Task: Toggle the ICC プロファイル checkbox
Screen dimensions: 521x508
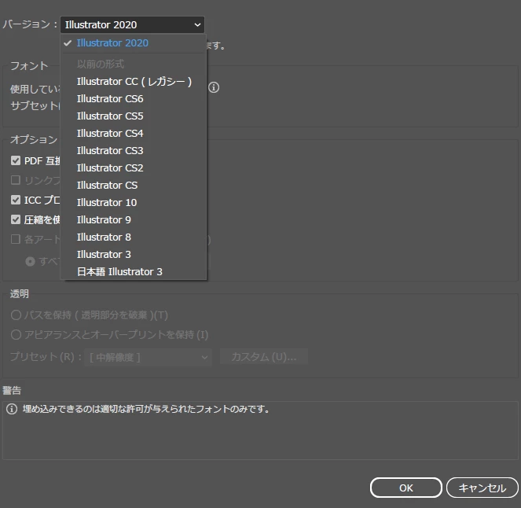Action: click(16, 200)
